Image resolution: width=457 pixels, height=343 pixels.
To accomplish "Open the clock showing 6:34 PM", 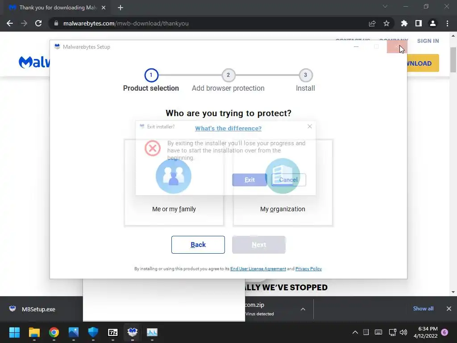I will tap(425, 332).
